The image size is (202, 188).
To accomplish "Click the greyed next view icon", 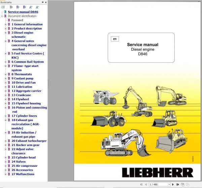I will click(x=188, y=185).
